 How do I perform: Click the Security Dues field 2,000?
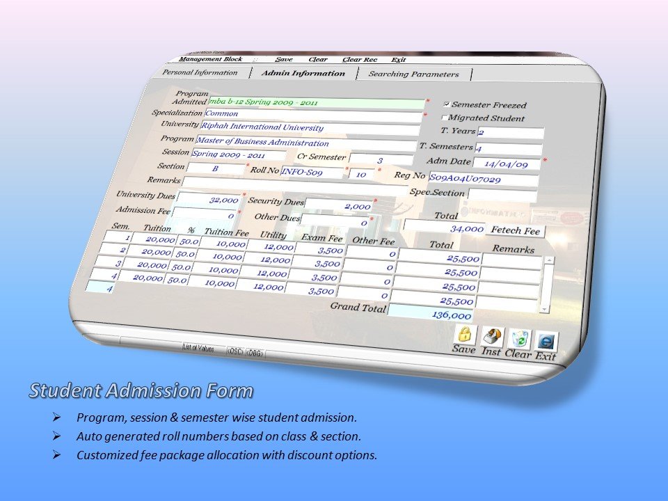[x=339, y=206]
